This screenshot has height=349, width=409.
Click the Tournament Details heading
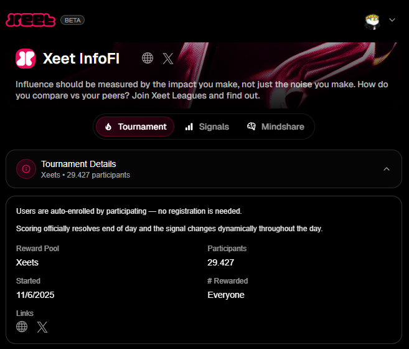[x=78, y=164]
